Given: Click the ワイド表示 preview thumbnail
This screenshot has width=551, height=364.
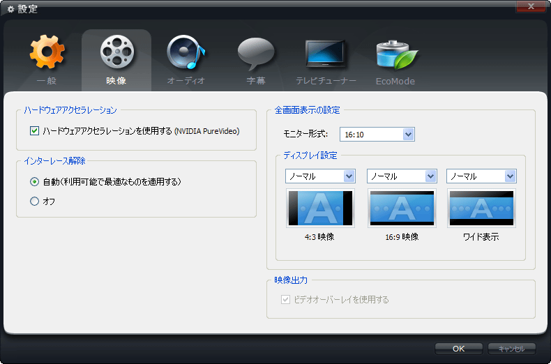Looking at the screenshot, I should point(481,208).
